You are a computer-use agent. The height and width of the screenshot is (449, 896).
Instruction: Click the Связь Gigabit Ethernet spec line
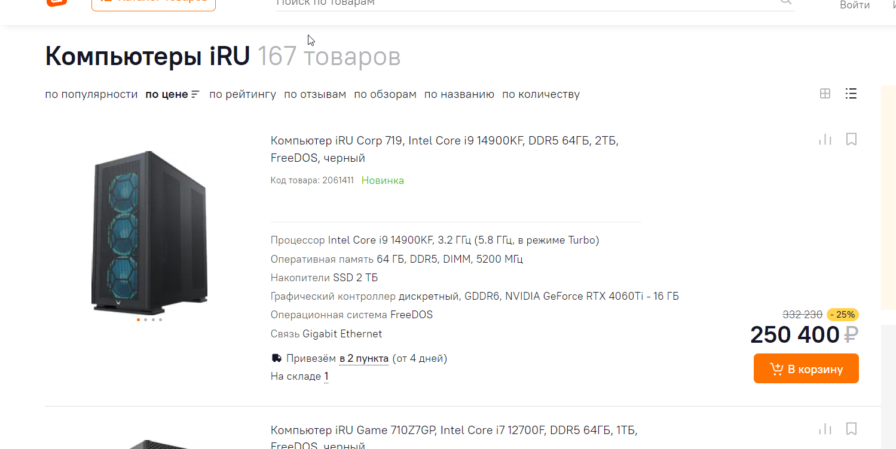[x=326, y=334]
